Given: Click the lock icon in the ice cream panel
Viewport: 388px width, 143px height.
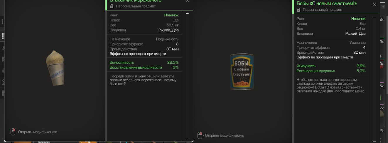Looking at the screenshot, I should pos(112,6).
